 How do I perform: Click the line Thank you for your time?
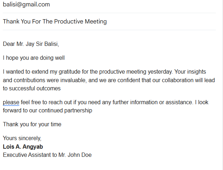pyautogui.click(x=32, y=124)
